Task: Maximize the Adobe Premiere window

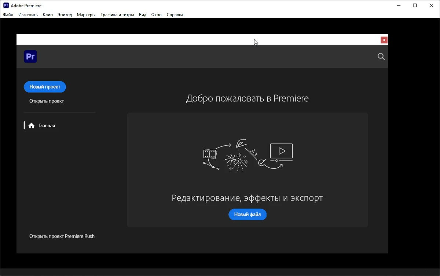Action: point(415,5)
